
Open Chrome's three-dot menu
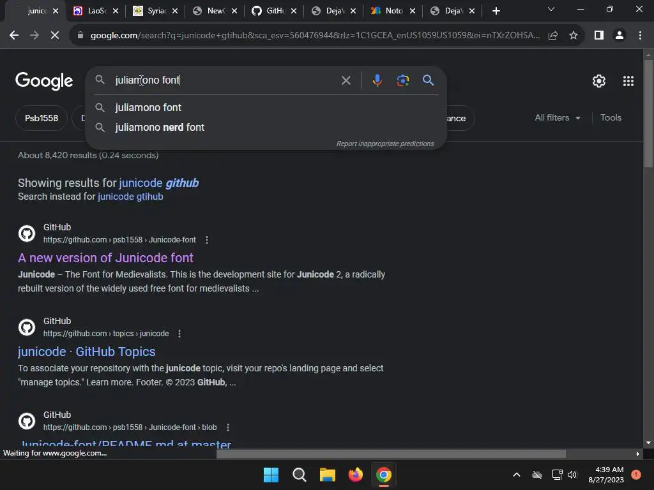coord(640,36)
